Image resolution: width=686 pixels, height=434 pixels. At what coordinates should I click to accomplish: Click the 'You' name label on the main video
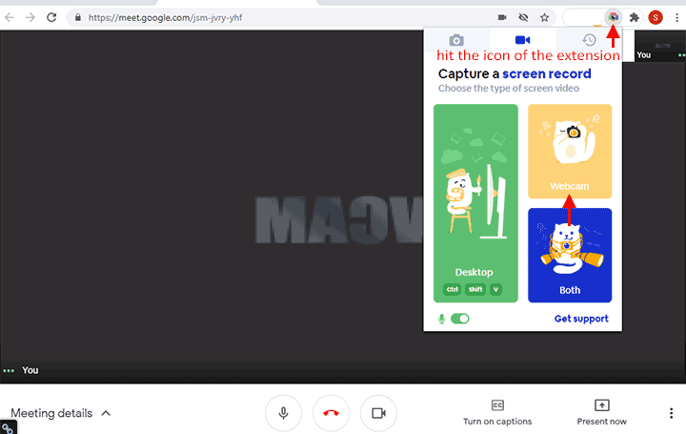(30, 370)
